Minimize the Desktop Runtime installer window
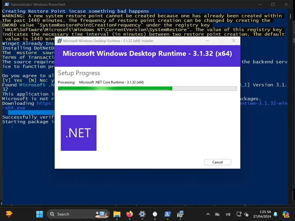Image resolution: width=295 pixels, height=221 pixels. (207, 41)
